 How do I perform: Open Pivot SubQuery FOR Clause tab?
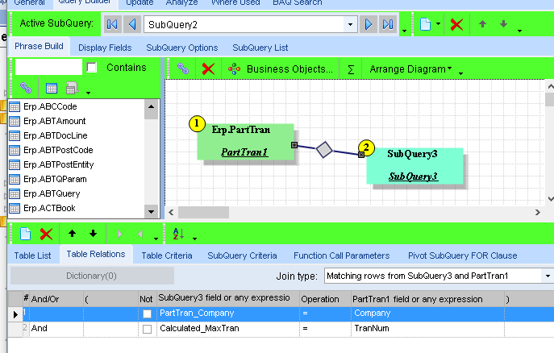pos(463,255)
